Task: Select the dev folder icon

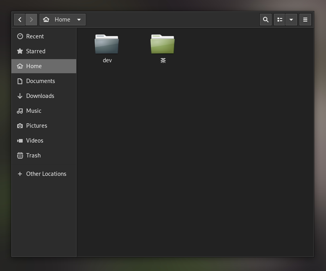Action: tap(107, 44)
